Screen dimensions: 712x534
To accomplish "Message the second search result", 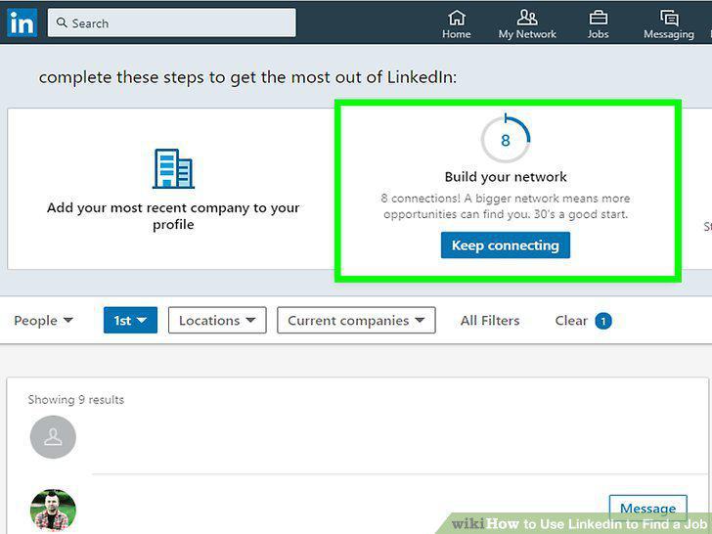I will pos(648,509).
